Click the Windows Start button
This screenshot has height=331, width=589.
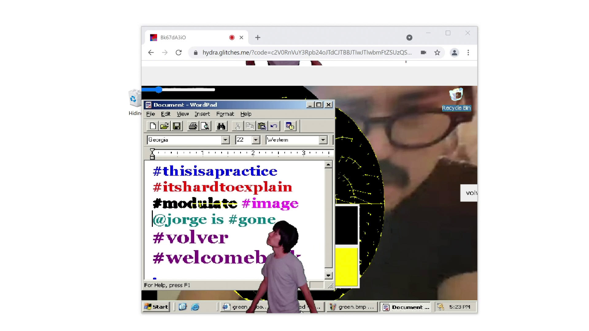156,307
